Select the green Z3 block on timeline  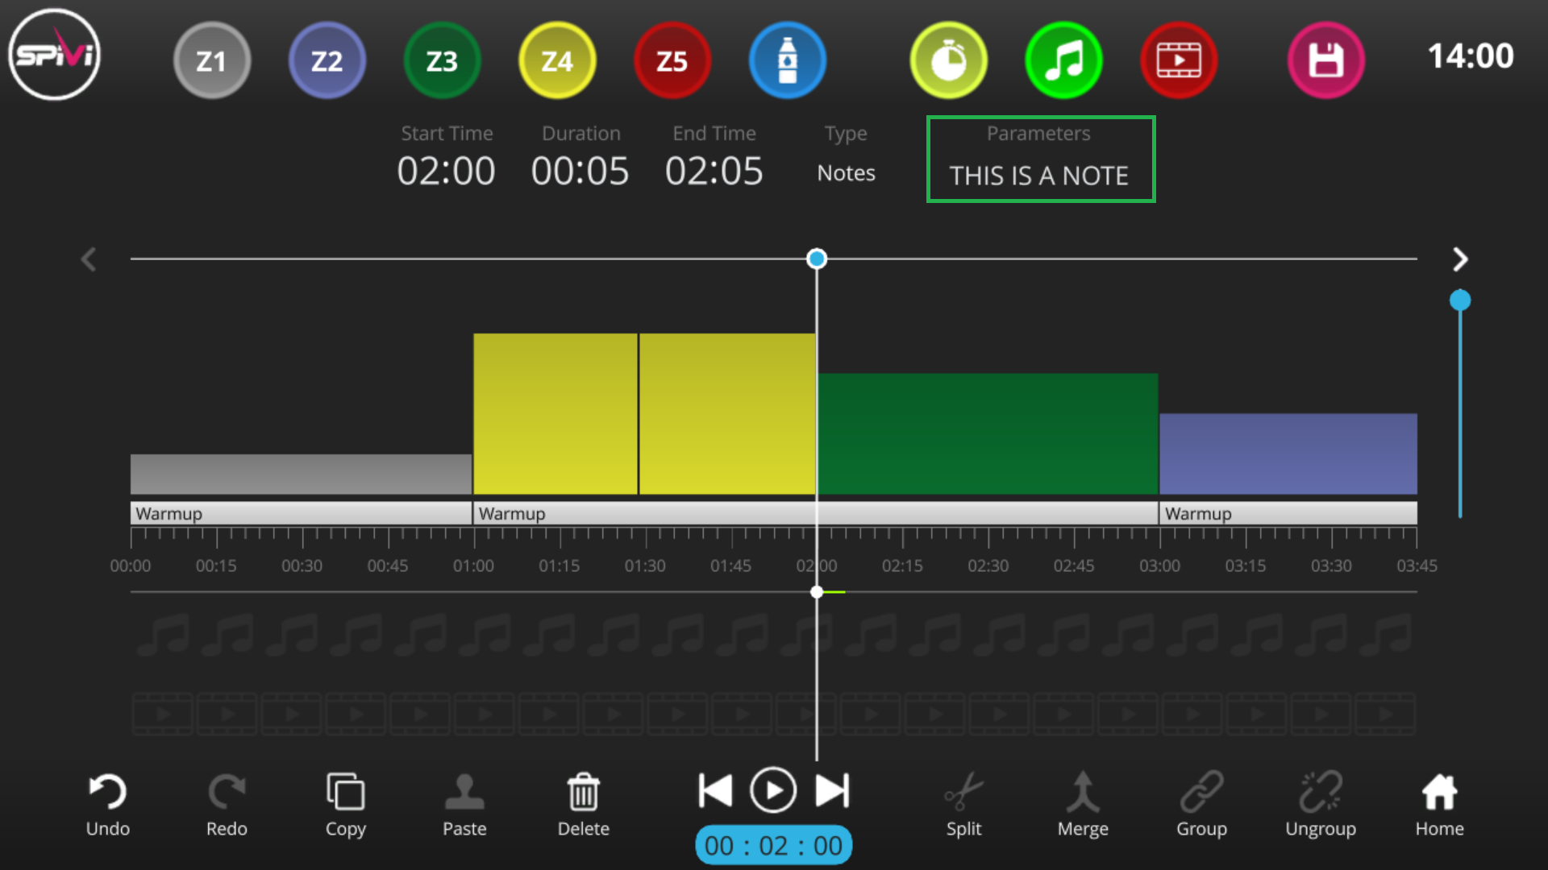(988, 433)
